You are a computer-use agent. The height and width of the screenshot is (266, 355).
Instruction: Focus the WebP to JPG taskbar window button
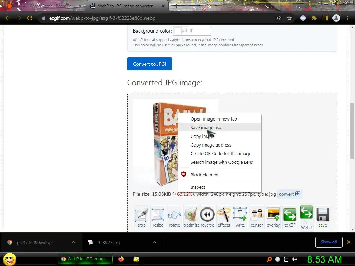(x=85, y=259)
